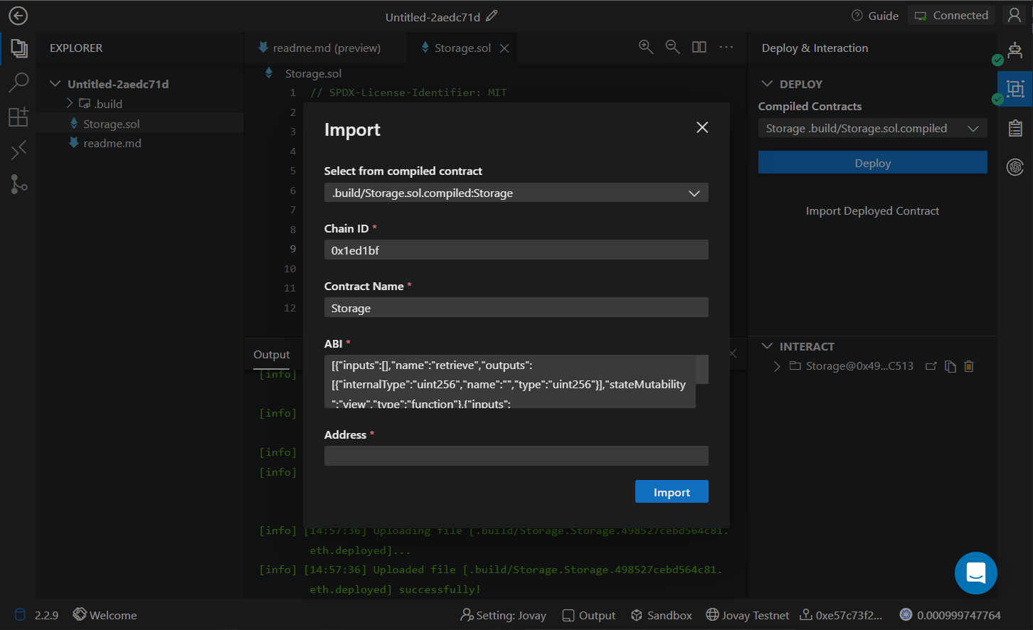Open the chat support bubble
1033x630 pixels.
point(975,572)
